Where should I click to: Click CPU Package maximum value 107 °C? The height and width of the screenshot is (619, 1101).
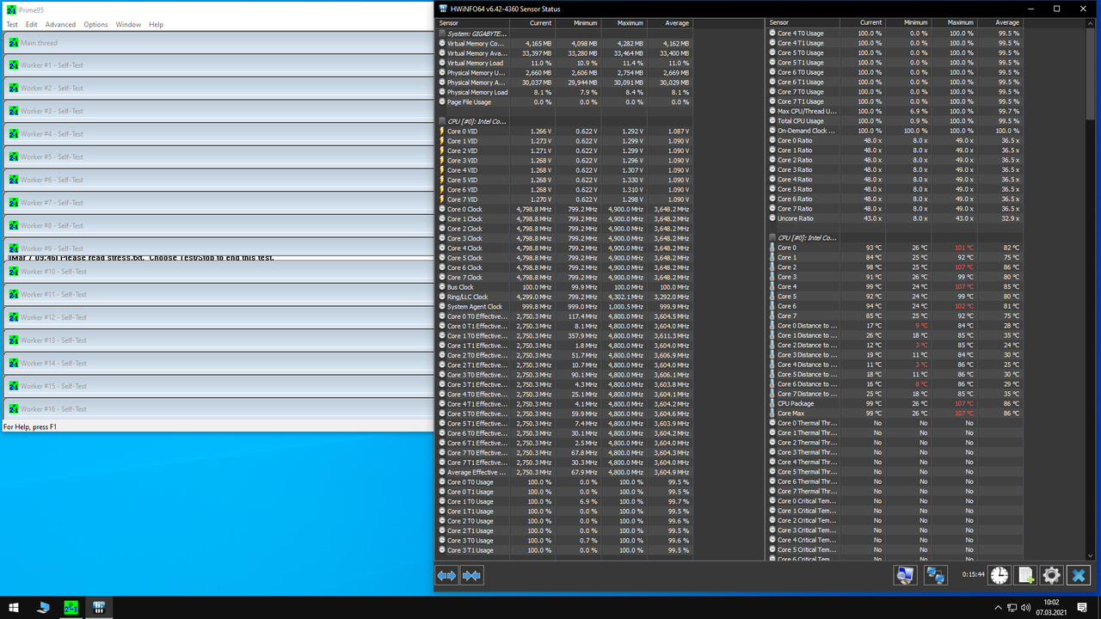pos(963,403)
